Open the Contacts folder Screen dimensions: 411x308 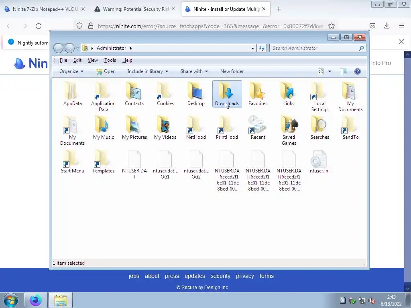134,94
